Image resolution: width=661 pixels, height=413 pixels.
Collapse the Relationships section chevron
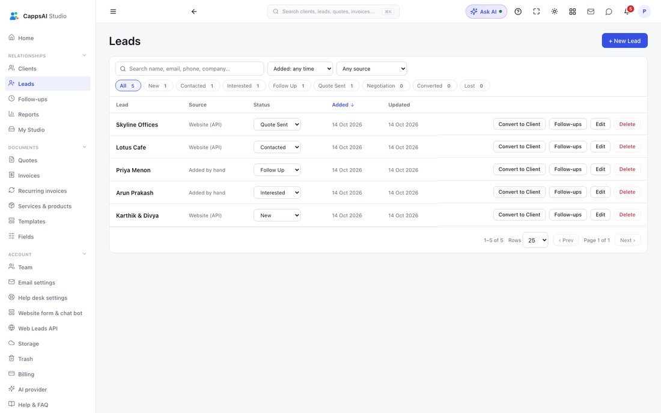(x=84, y=55)
